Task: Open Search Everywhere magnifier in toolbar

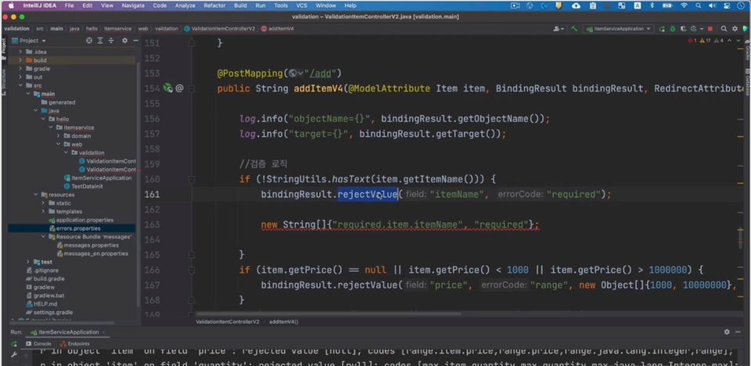Action: (724, 29)
